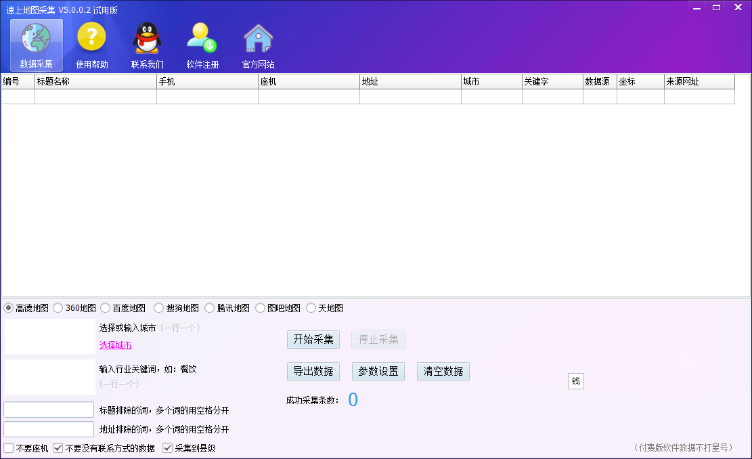Screen dimensions: 752x459
Task: Click the small 钱 button
Action: pyautogui.click(x=576, y=381)
